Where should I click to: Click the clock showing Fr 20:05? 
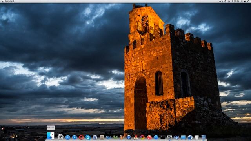235,1
